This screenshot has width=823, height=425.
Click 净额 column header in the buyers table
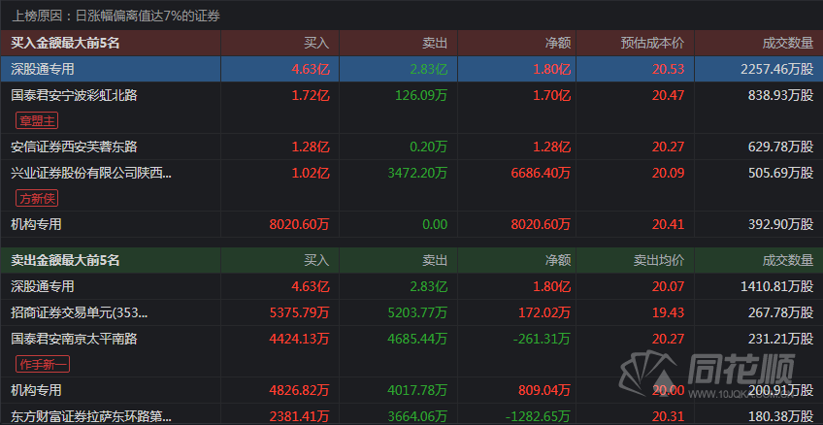tap(557, 43)
